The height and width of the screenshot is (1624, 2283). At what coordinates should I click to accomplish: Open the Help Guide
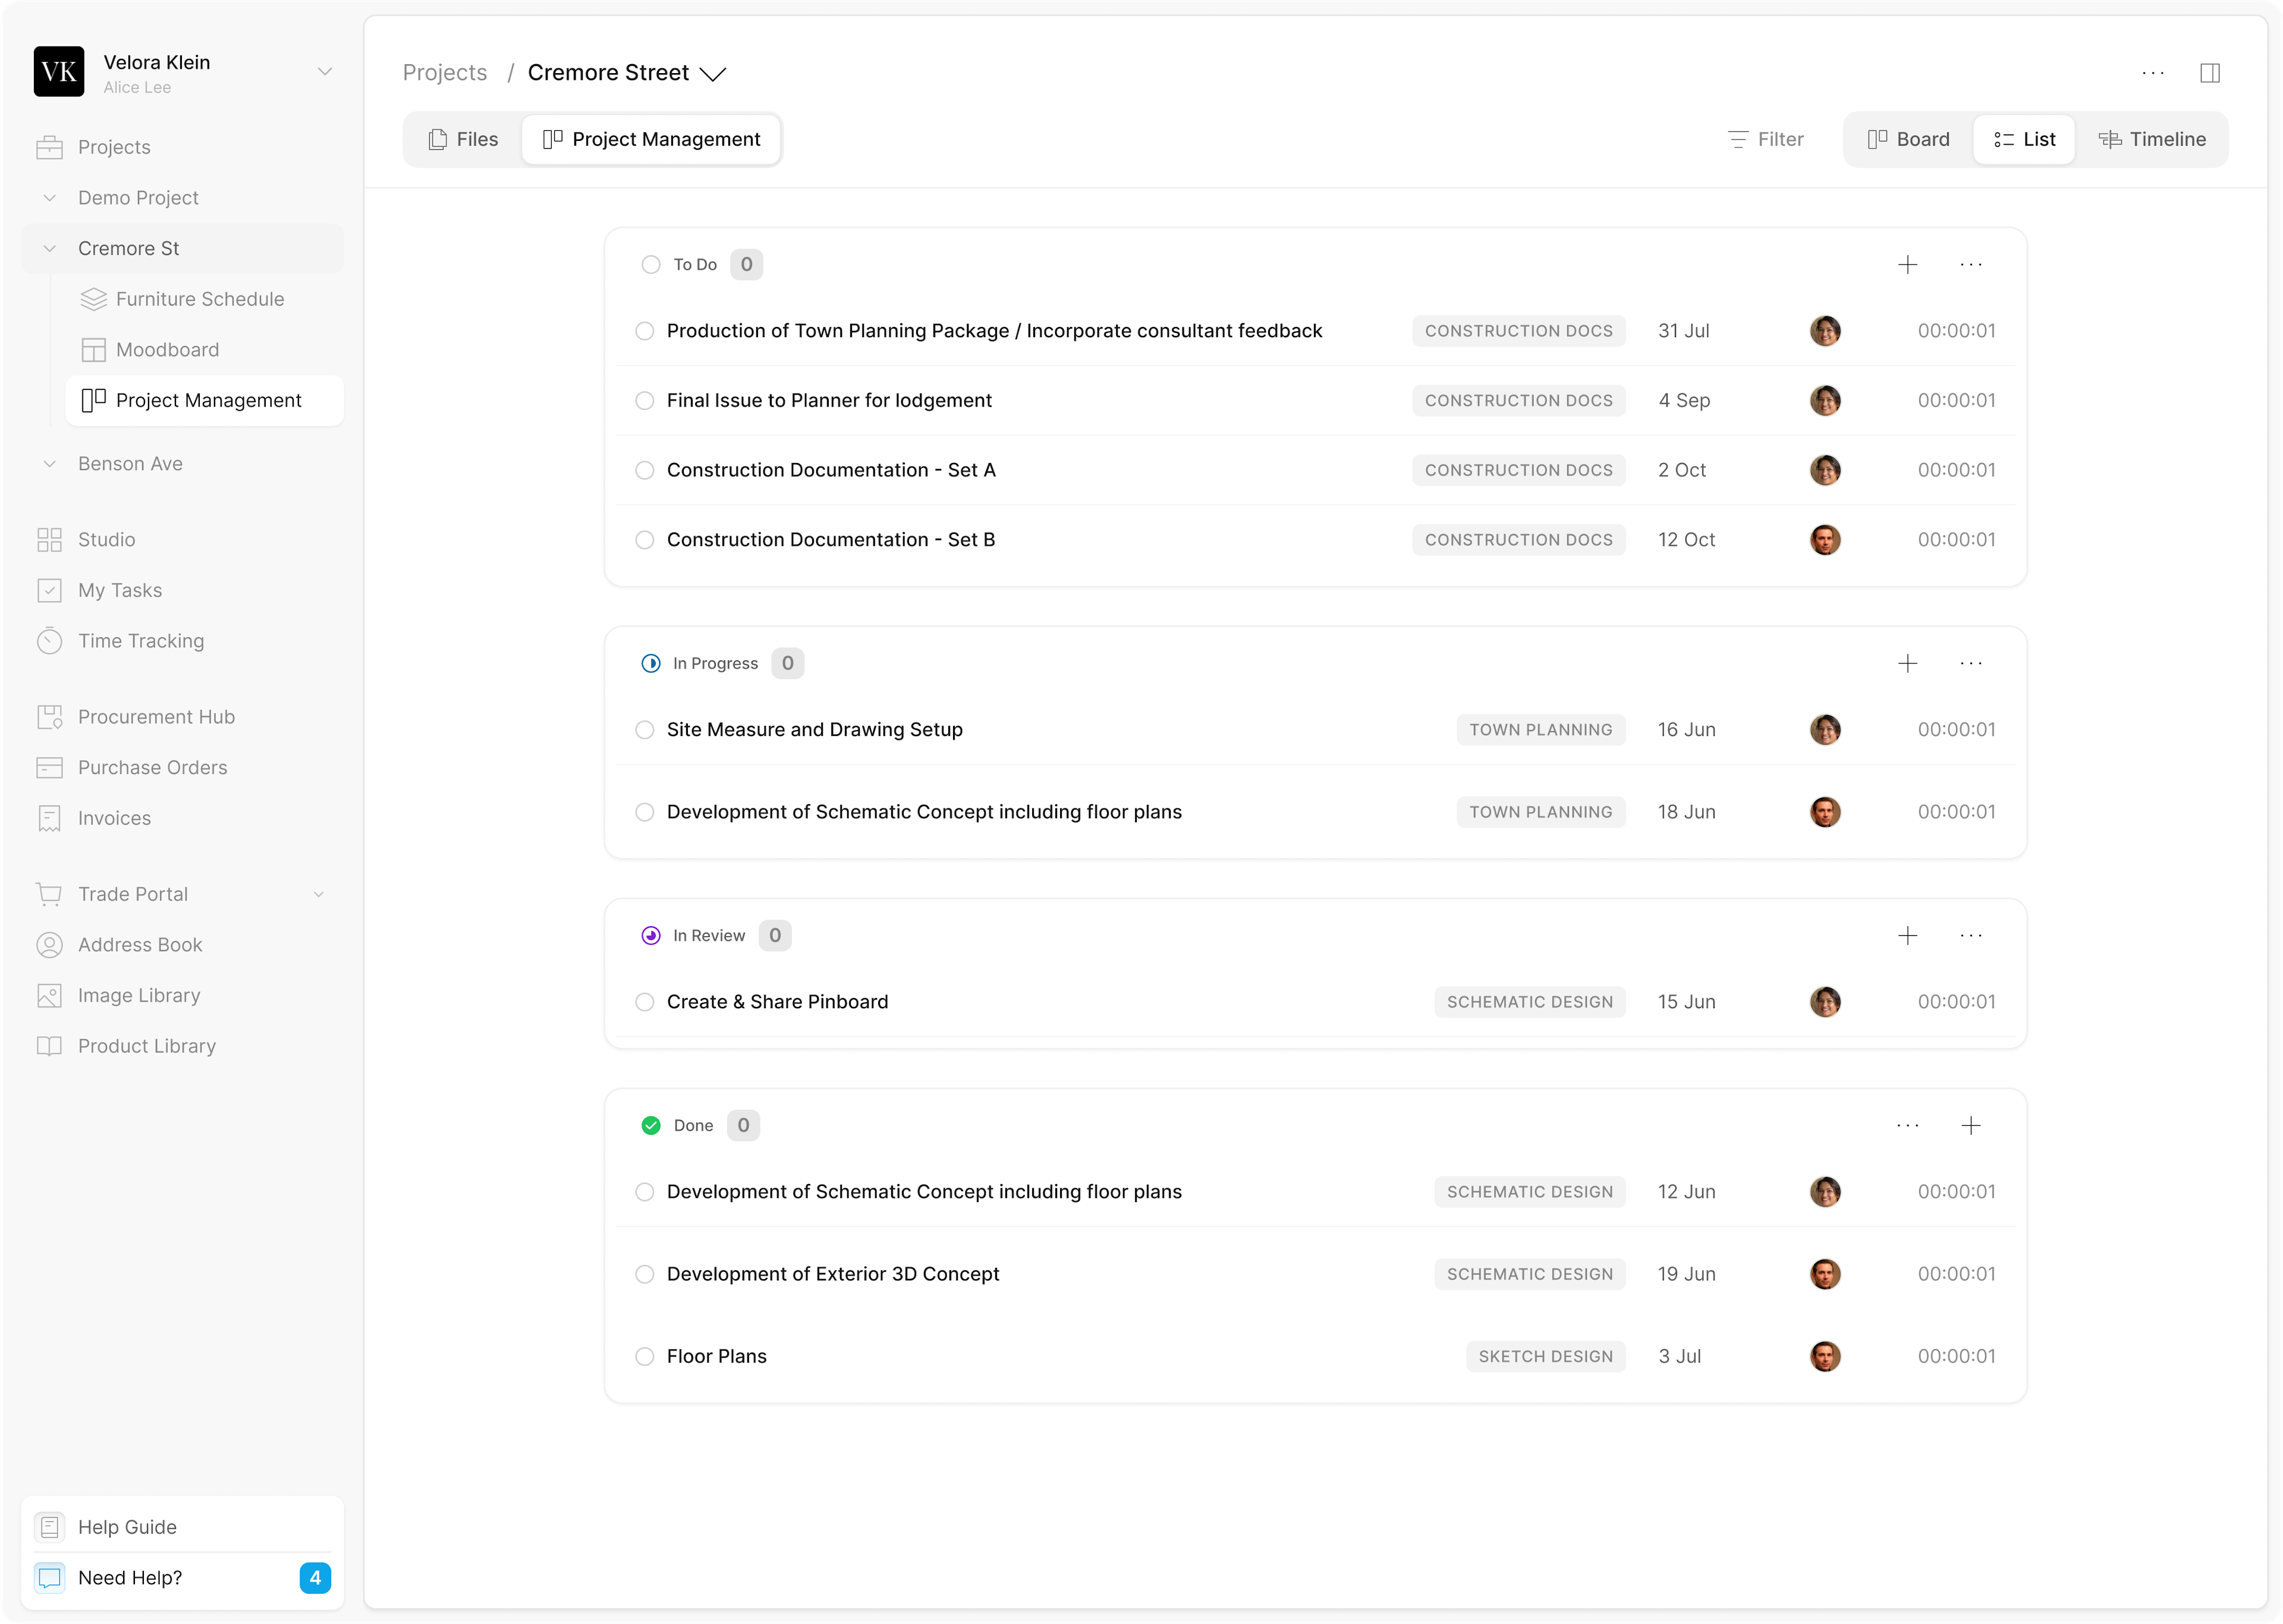point(182,1526)
